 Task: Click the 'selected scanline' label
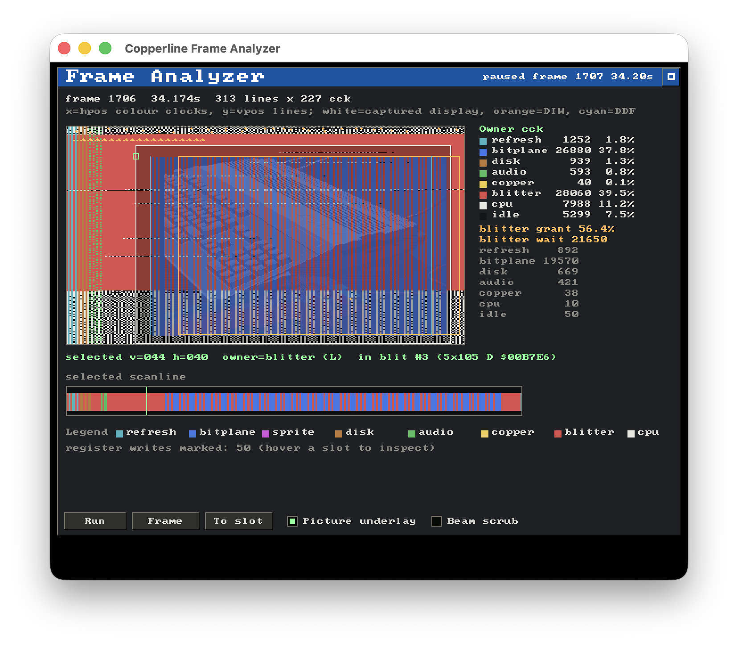pyautogui.click(x=126, y=376)
